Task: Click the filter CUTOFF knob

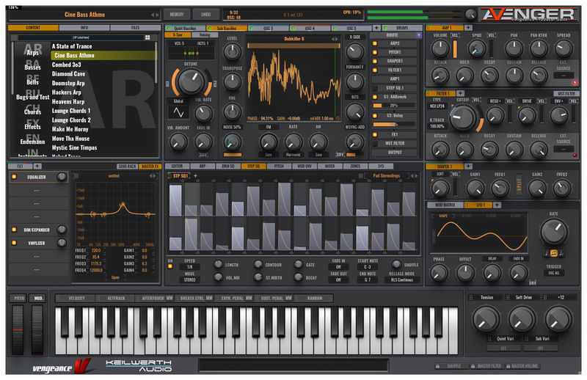Action: (464, 117)
